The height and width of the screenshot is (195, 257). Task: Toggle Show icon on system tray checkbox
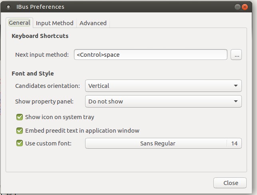[20, 117]
